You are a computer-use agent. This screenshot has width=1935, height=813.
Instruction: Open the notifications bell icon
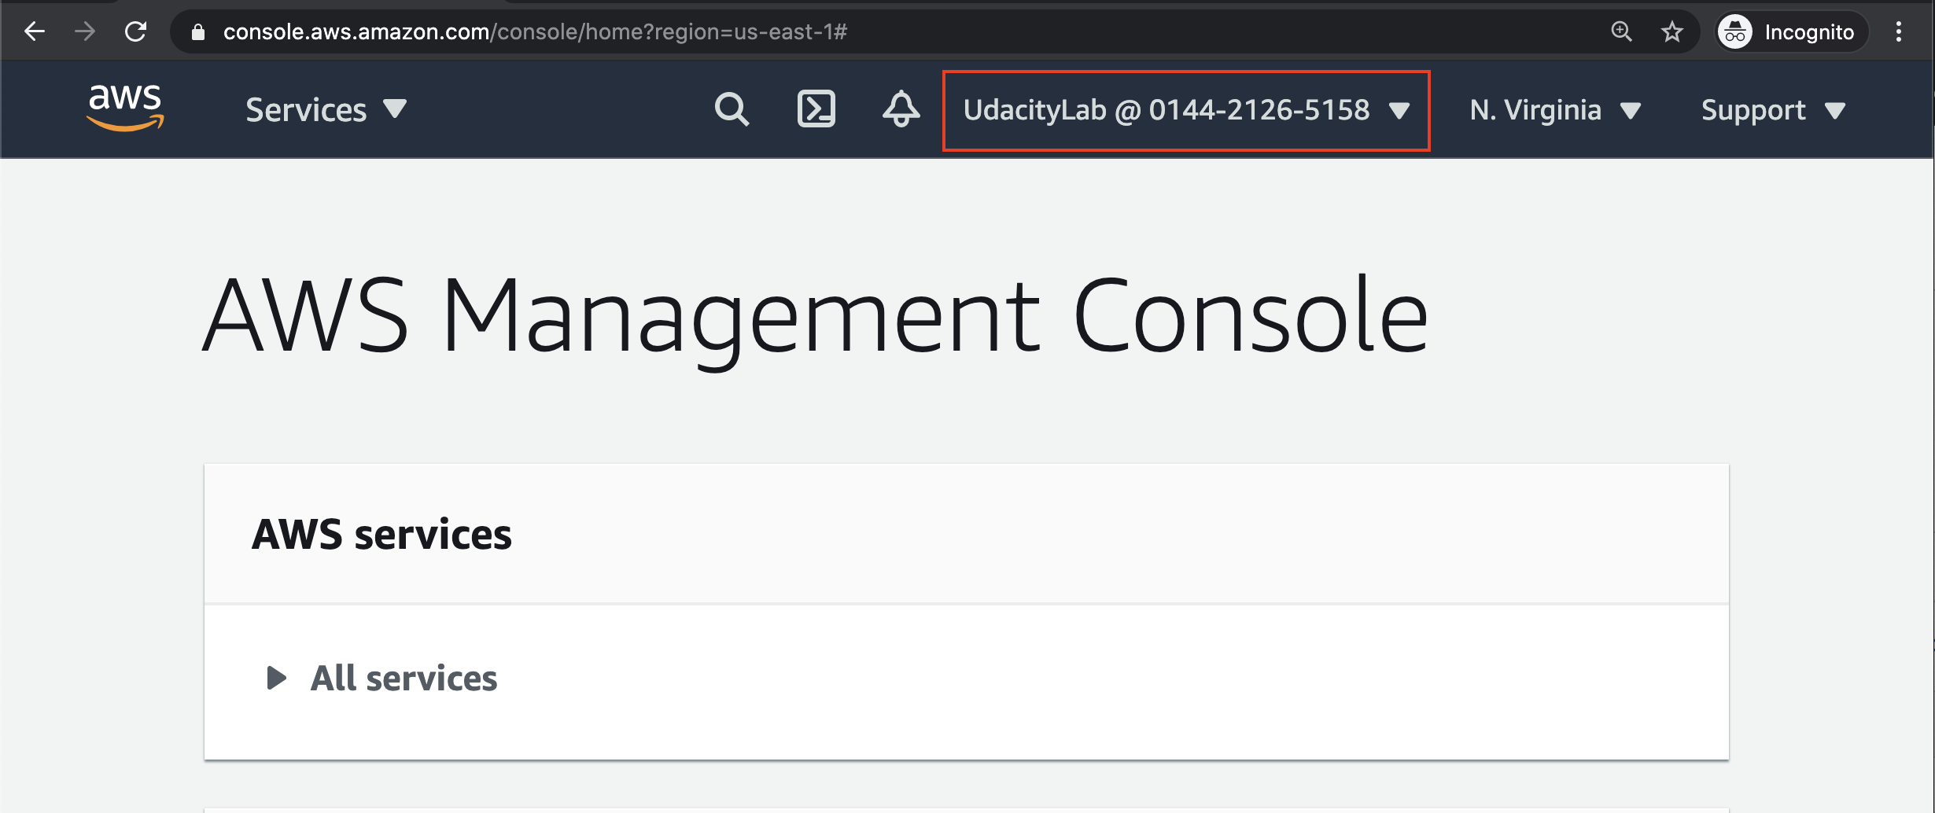tap(901, 109)
